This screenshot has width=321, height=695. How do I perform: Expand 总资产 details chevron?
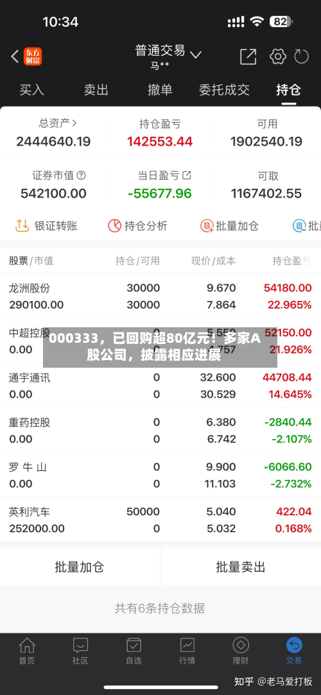pos(74,123)
